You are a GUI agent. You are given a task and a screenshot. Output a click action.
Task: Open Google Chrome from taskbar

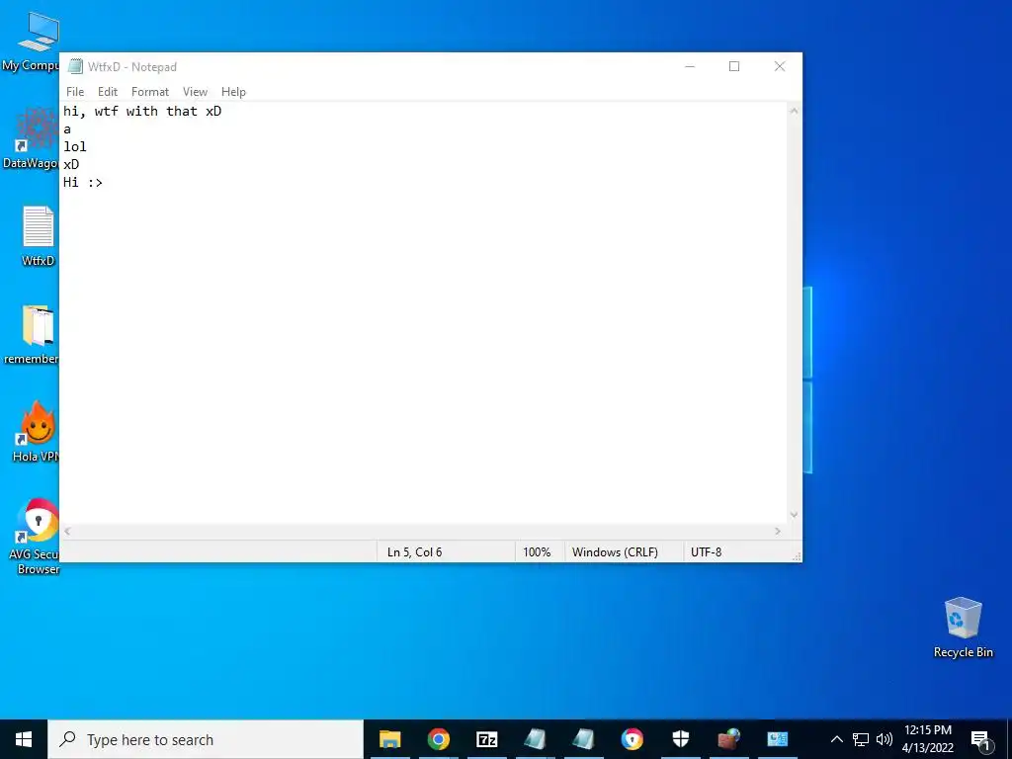[x=438, y=739]
